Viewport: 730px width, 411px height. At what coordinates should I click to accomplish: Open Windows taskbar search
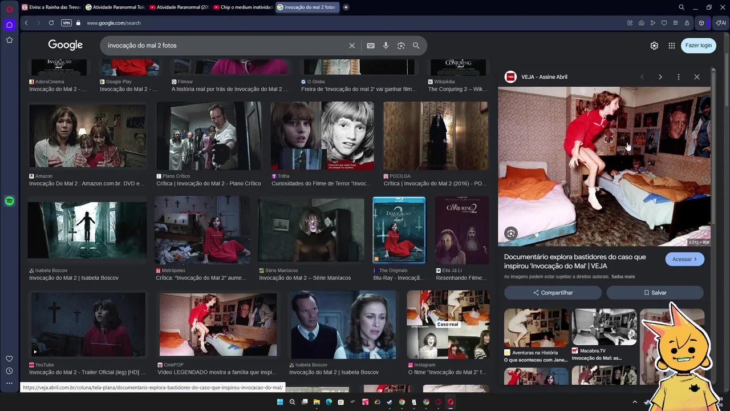(292, 402)
